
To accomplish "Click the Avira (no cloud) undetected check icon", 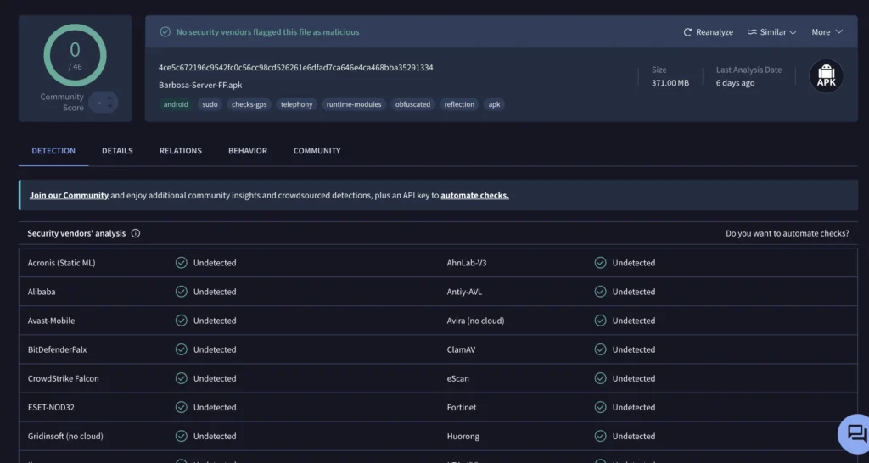I will click(x=600, y=320).
